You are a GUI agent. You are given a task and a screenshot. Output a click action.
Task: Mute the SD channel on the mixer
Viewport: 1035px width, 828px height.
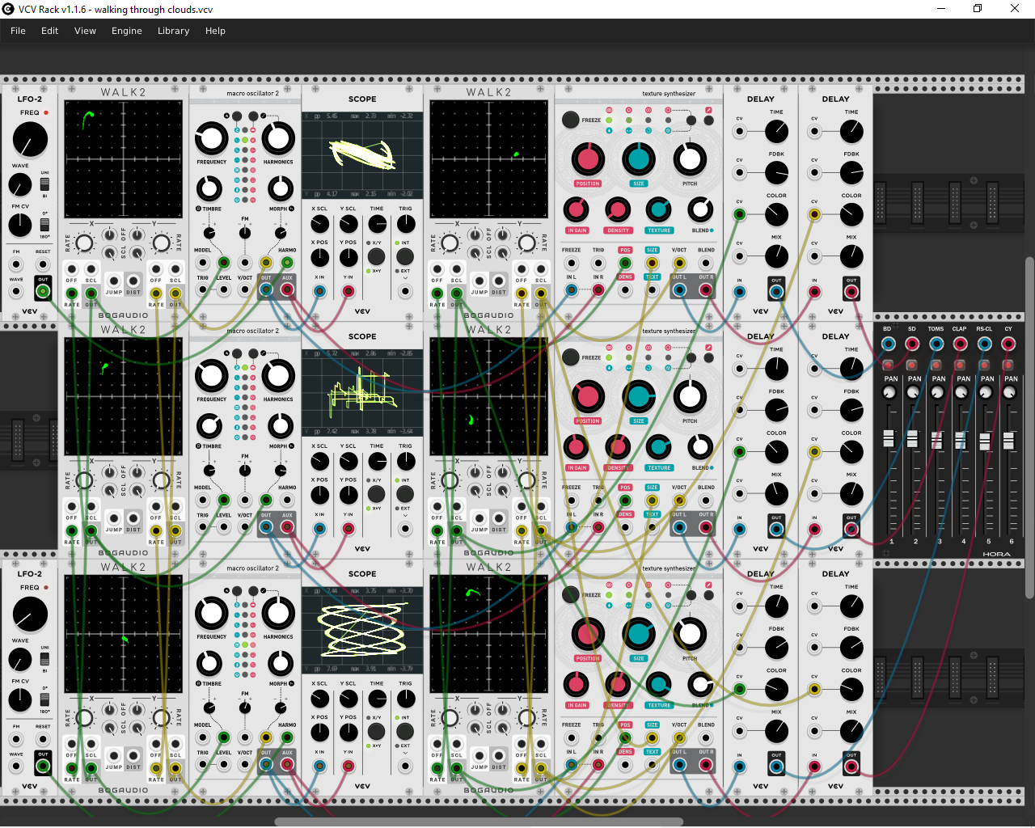(x=912, y=365)
